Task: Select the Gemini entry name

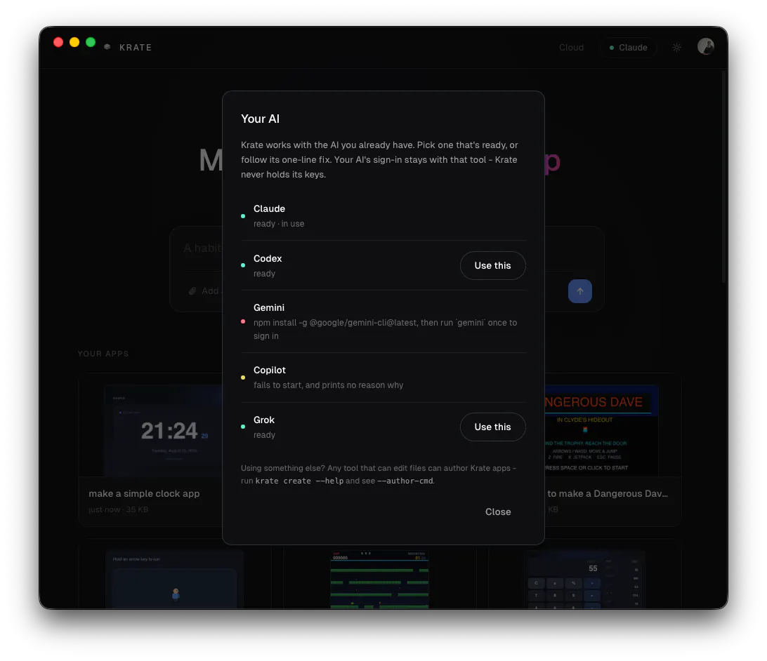Action: pos(268,308)
